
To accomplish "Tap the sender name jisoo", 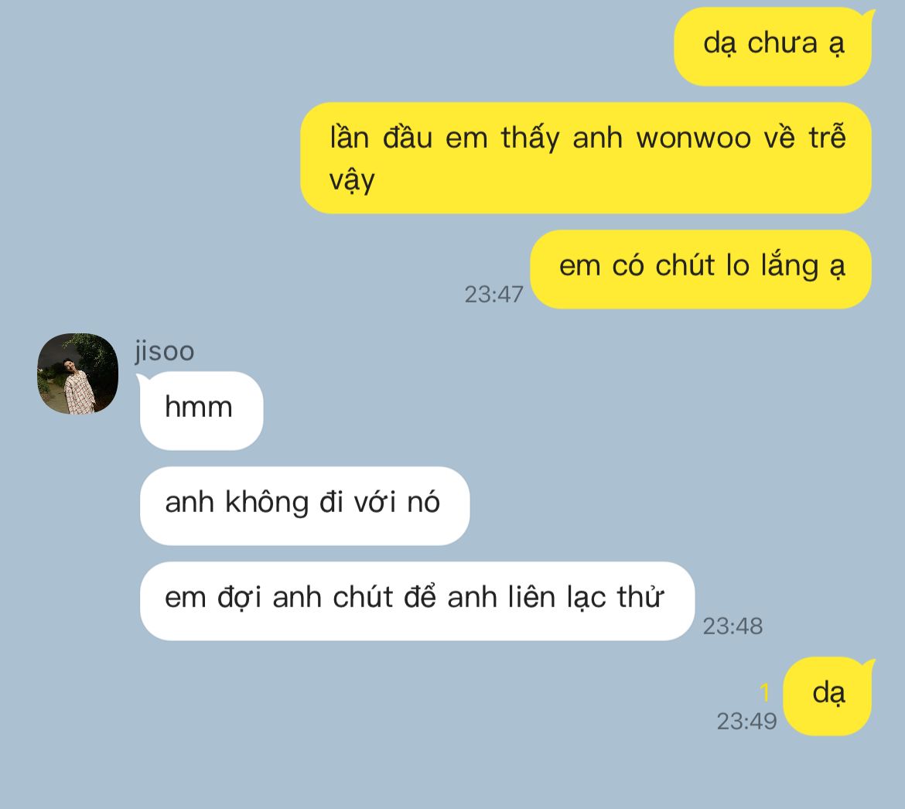I will [x=165, y=351].
